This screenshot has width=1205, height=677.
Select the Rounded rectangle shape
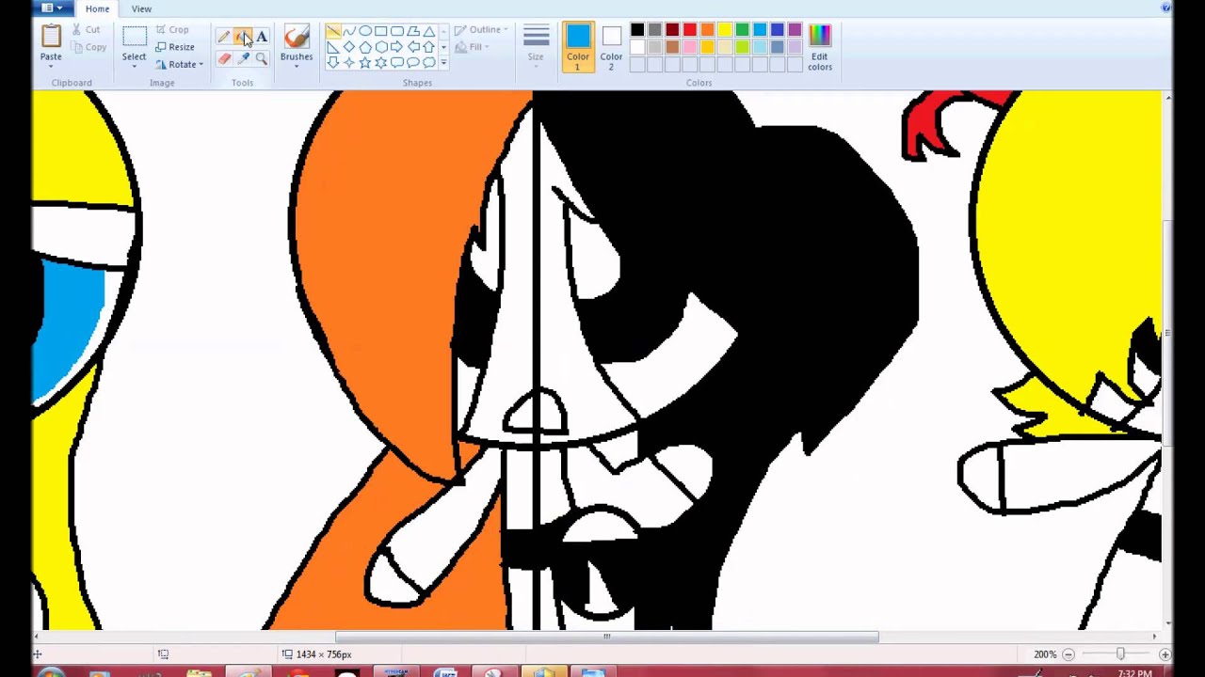397,31
